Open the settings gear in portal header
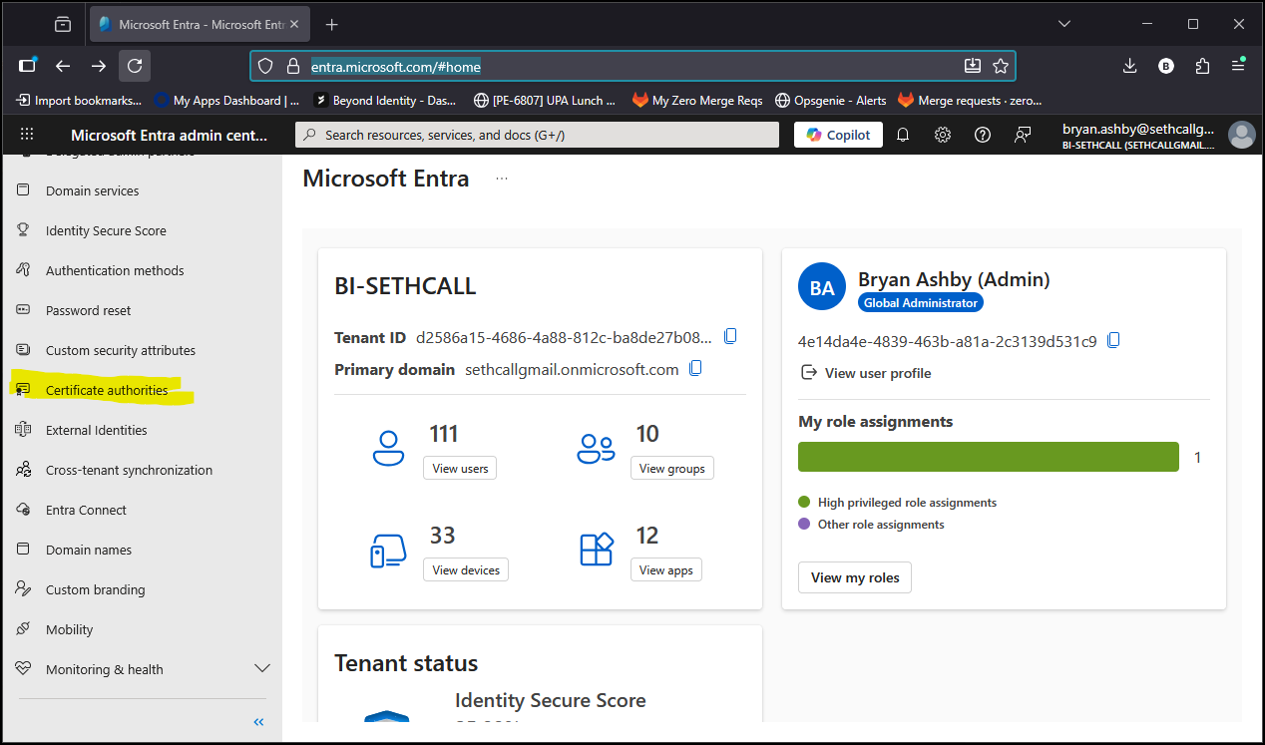1265x745 pixels. (942, 135)
